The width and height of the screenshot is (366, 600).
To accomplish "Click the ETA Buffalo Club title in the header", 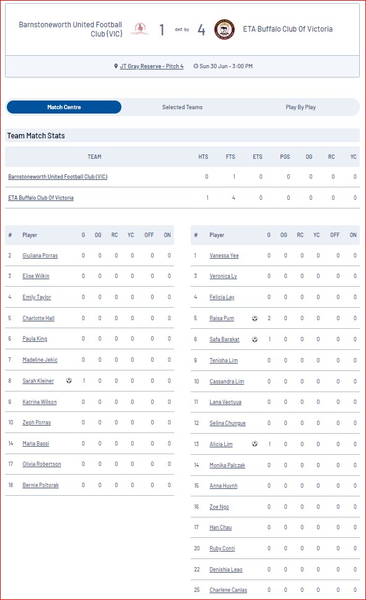I will 288,29.
